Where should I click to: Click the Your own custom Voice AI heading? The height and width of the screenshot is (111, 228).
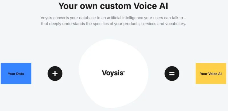point(113,6)
